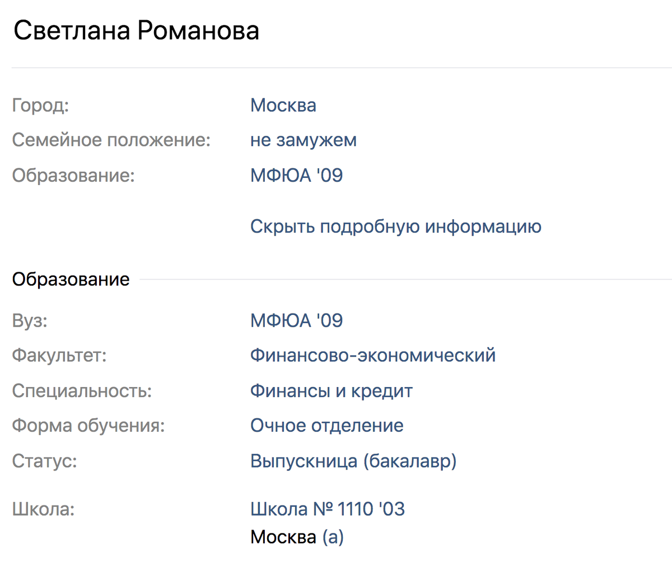
Task: Open the specialty Финансы и кредит
Action: 331,391
